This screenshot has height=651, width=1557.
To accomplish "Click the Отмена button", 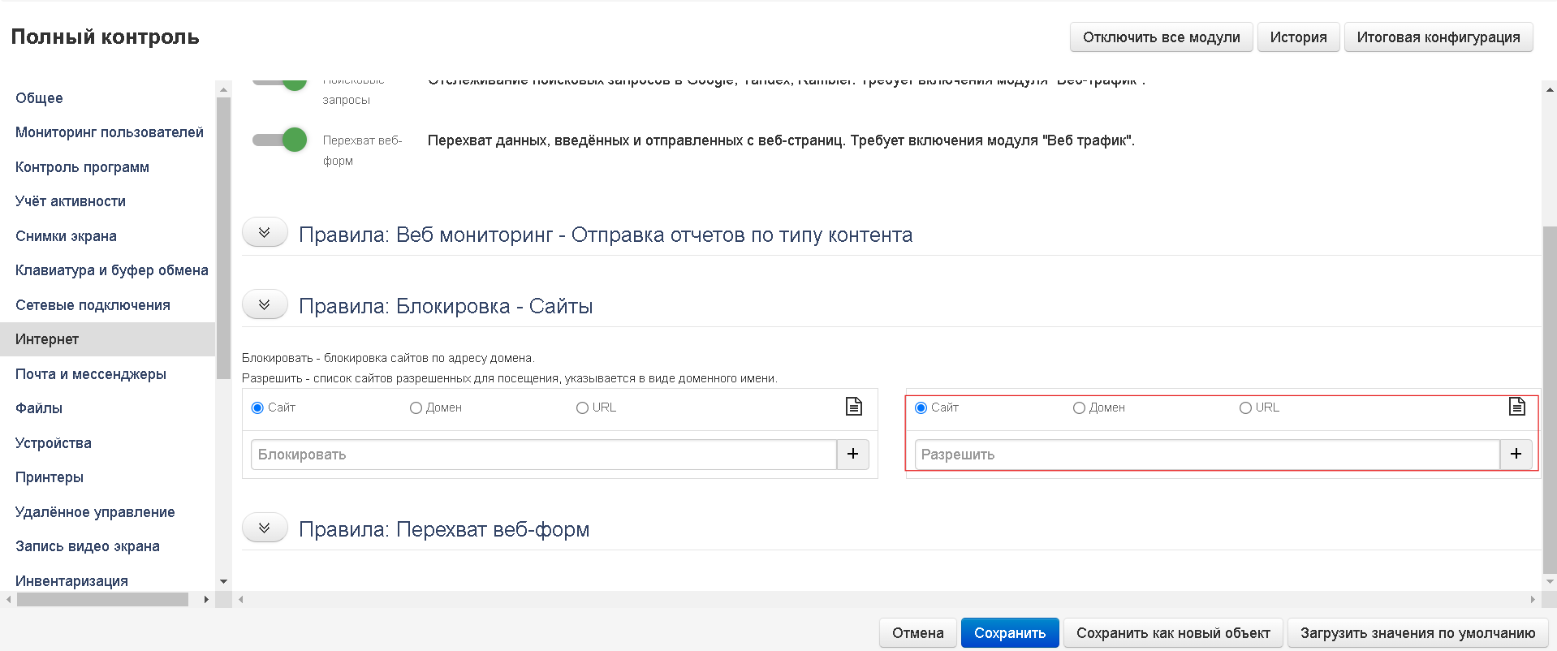I will [x=917, y=633].
